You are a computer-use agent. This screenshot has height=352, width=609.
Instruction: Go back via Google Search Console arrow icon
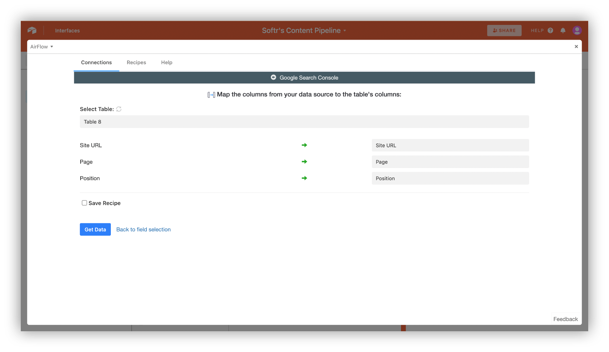pyautogui.click(x=273, y=77)
